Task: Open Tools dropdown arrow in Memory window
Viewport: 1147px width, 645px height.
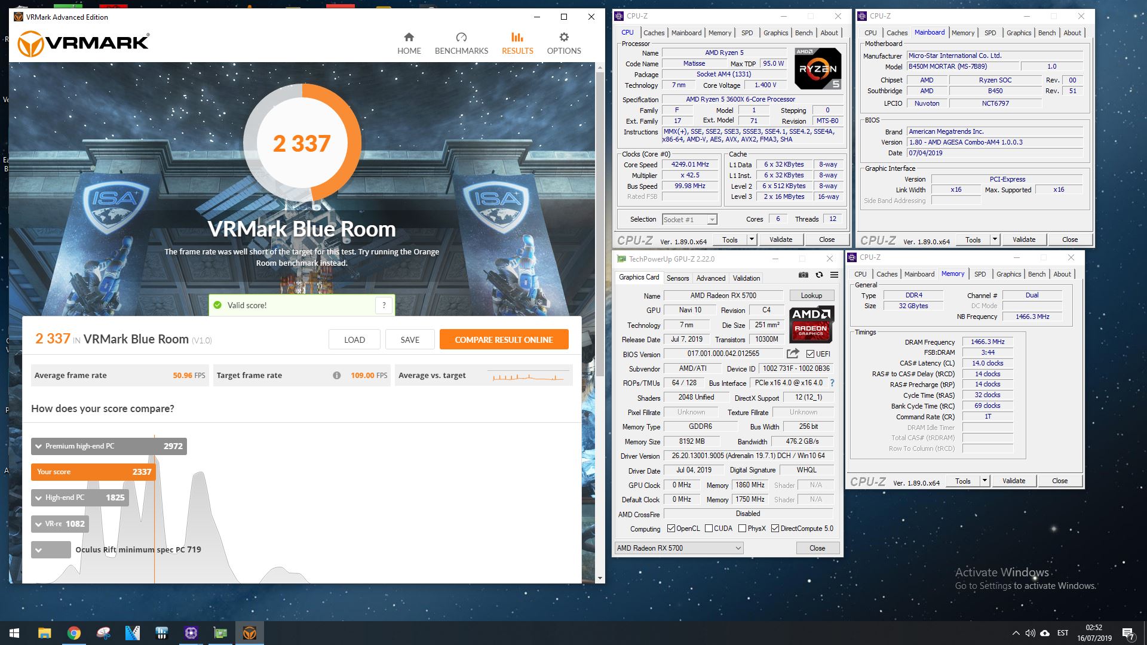Action: [985, 481]
